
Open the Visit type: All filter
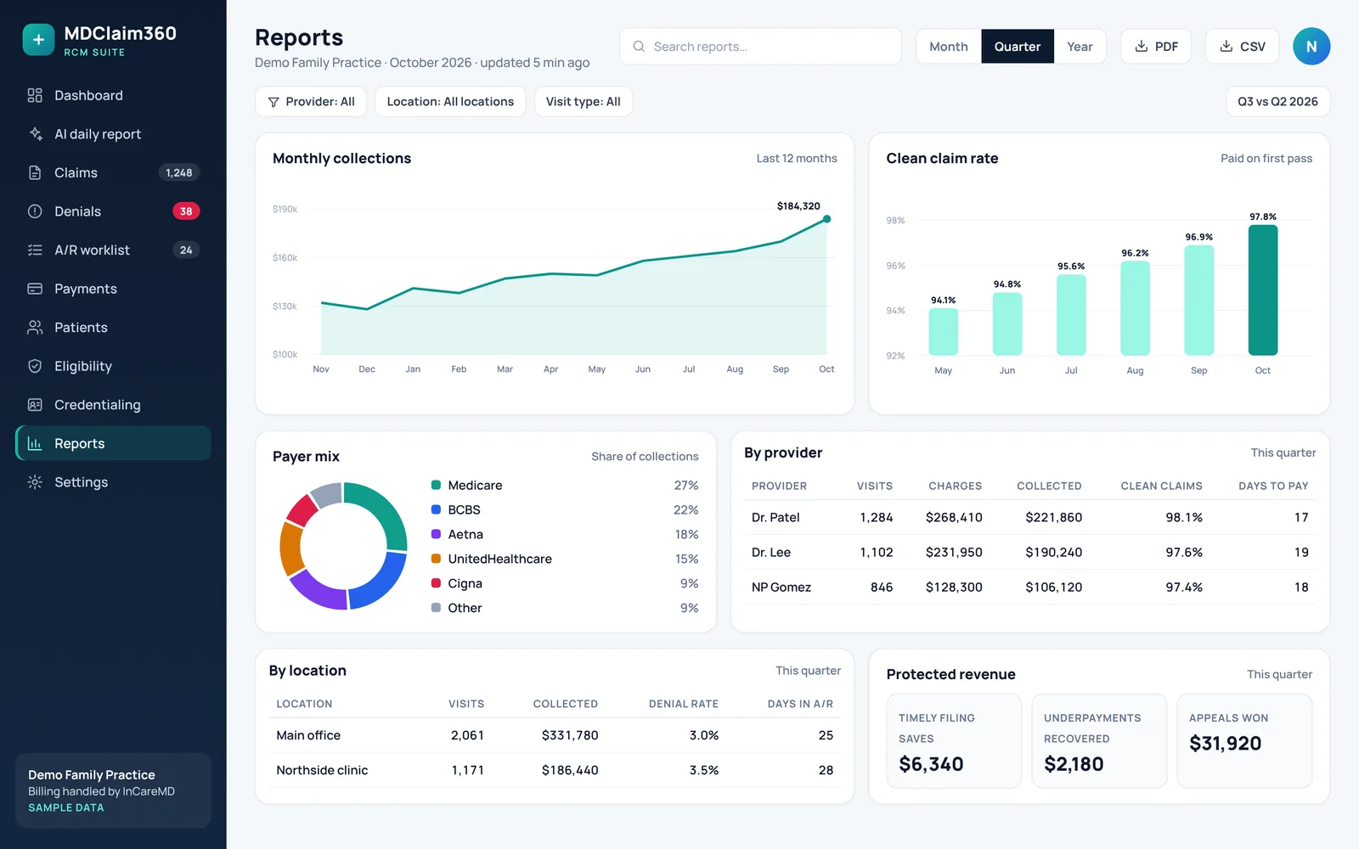[584, 102]
